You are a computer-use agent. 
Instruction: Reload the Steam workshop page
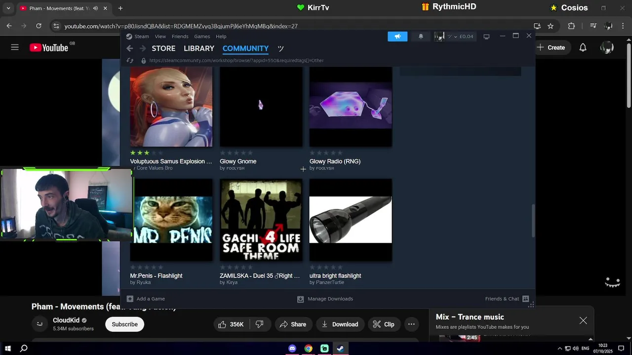[130, 61]
